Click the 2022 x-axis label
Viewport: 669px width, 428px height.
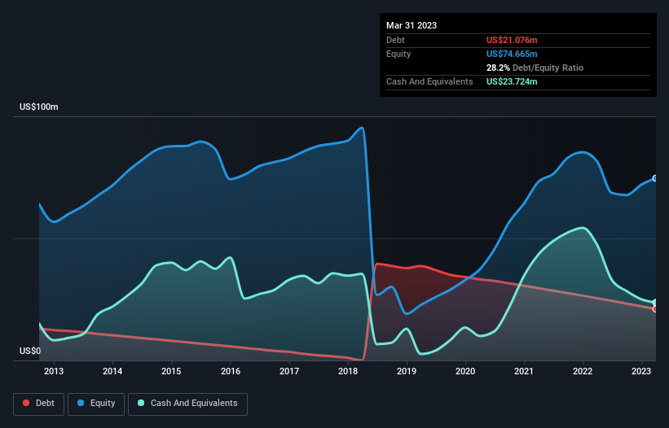(x=583, y=371)
